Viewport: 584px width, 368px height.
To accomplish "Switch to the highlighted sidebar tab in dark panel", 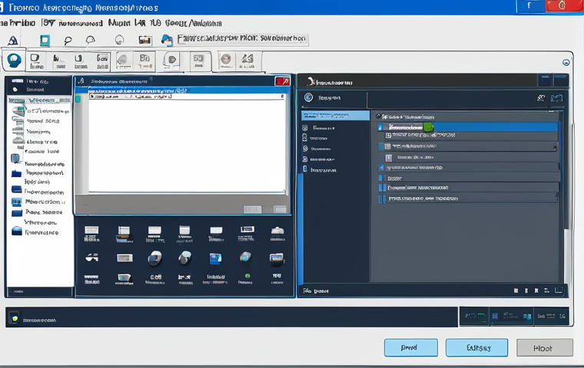I will pyautogui.click(x=335, y=116).
